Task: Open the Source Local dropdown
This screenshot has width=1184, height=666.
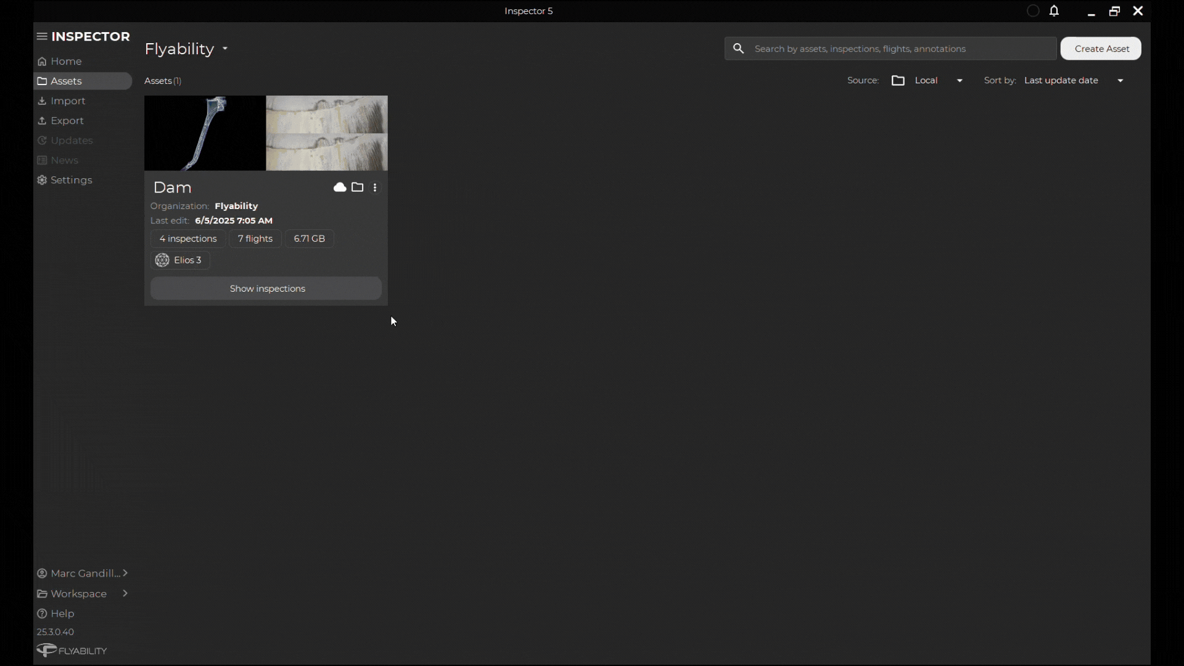Action: (959, 81)
